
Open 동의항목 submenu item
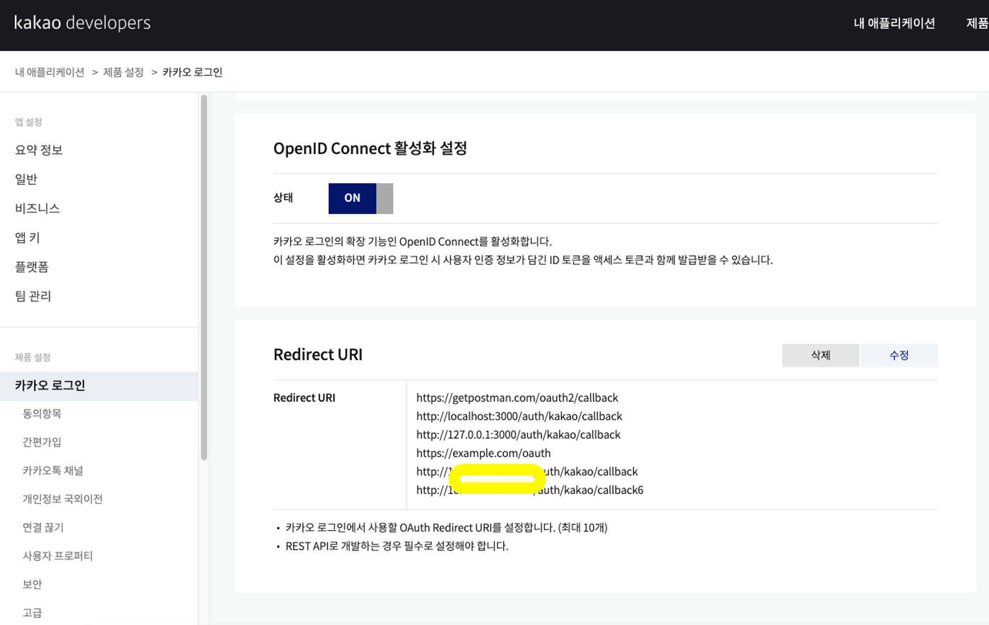tap(42, 413)
